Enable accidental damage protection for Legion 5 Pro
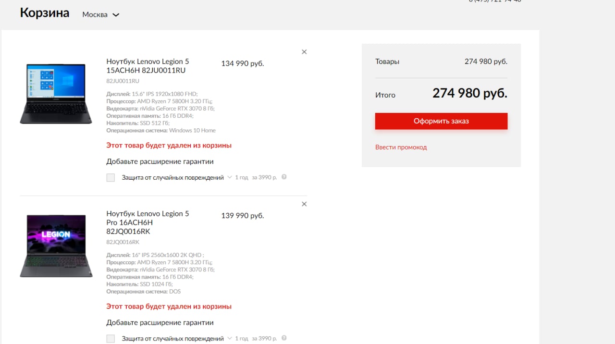Viewport: 615px width, 344px height. tap(111, 339)
